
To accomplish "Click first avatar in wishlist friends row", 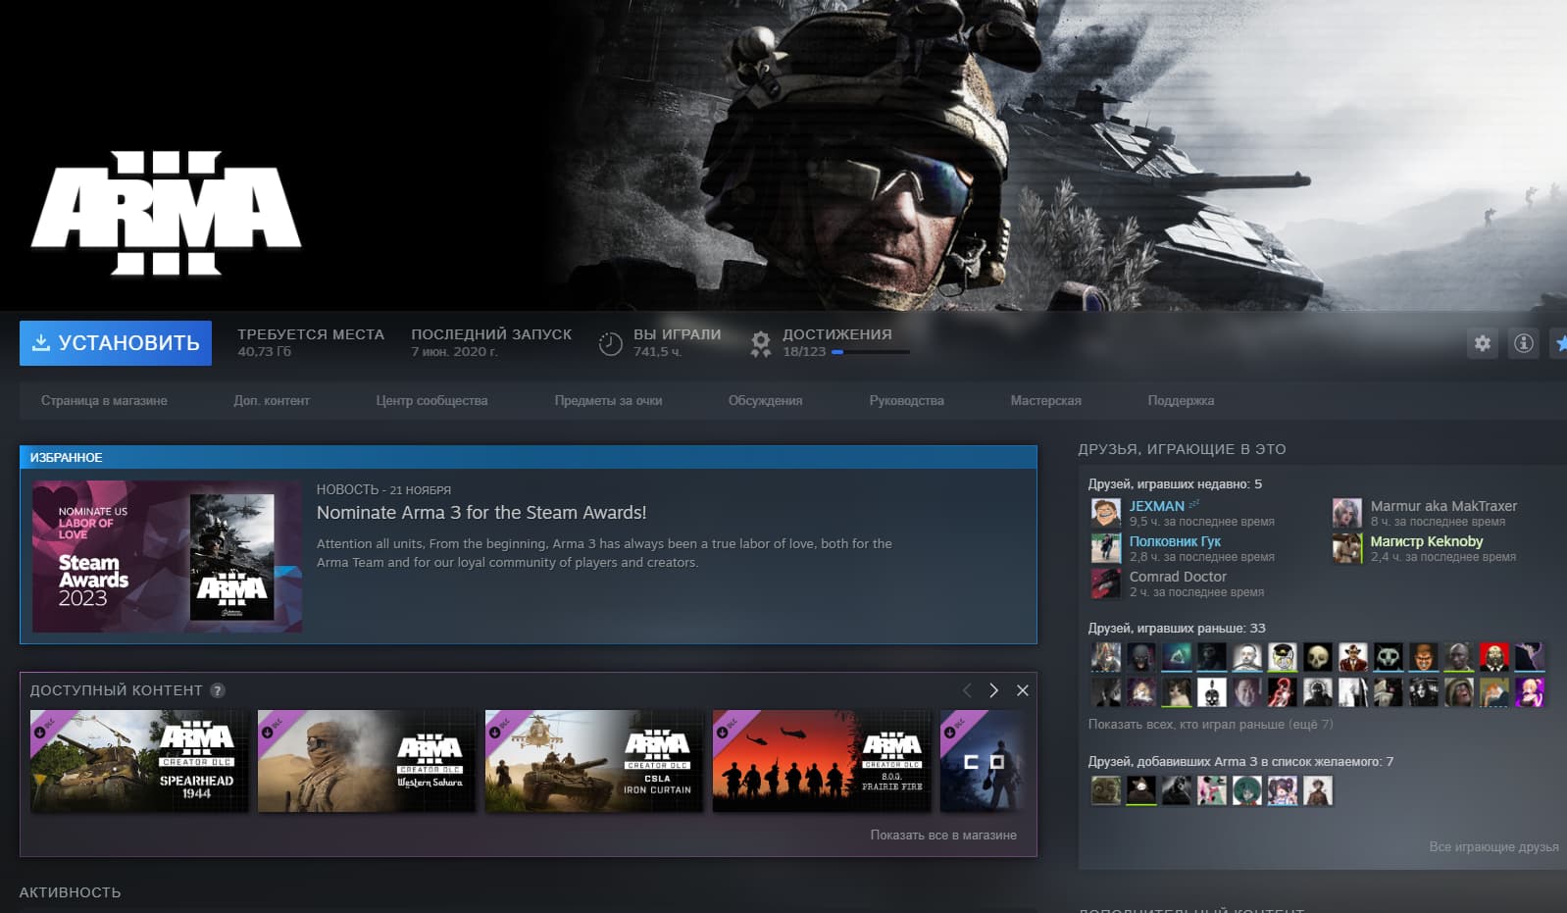I will pos(1106,790).
